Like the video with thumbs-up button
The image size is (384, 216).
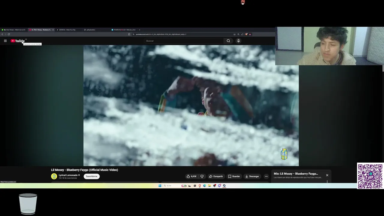click(x=191, y=176)
